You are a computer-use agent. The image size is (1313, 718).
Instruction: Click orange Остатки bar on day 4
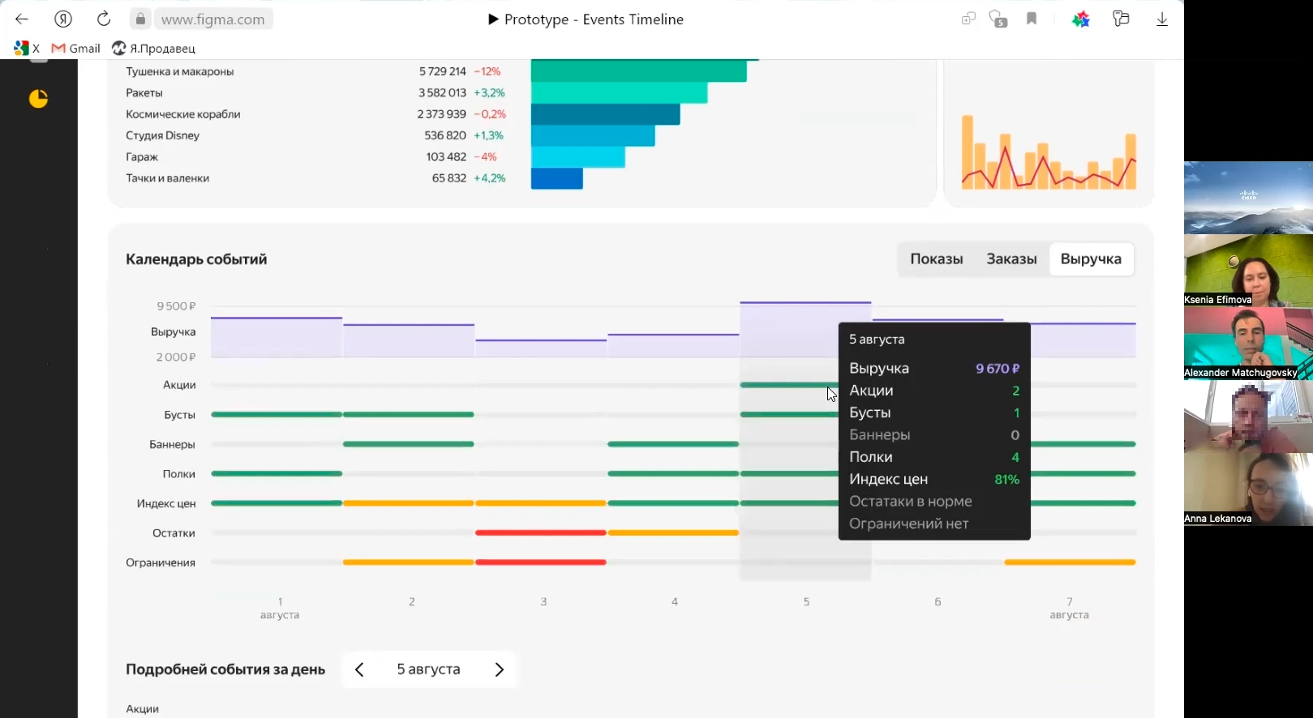click(673, 532)
